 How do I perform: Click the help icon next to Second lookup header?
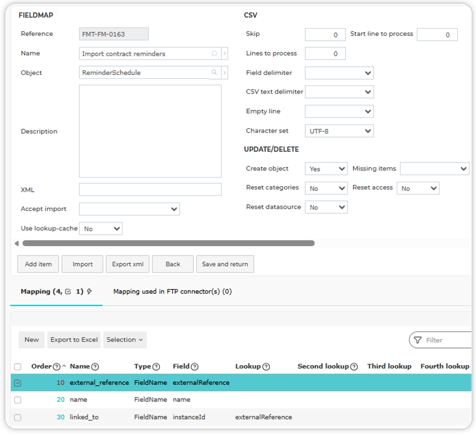coord(354,367)
